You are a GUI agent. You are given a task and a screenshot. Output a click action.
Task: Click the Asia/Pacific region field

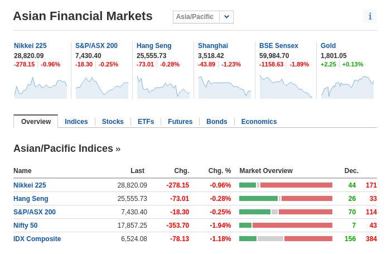click(x=203, y=17)
